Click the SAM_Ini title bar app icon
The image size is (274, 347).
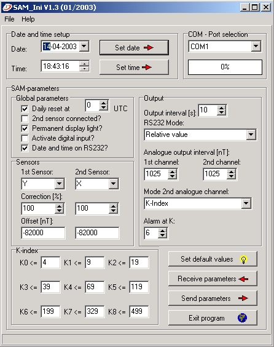[x=7, y=7]
